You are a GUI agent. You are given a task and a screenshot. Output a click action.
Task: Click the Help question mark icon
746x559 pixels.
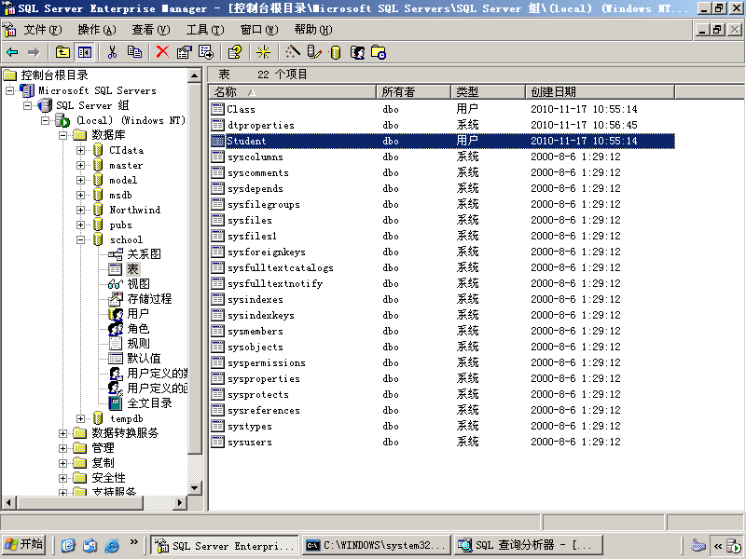coord(235,52)
